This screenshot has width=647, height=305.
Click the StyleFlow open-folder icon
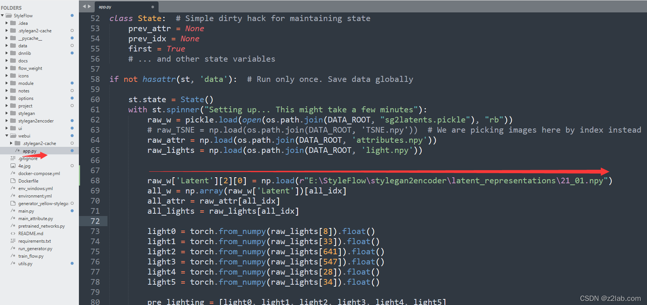tap(9, 15)
